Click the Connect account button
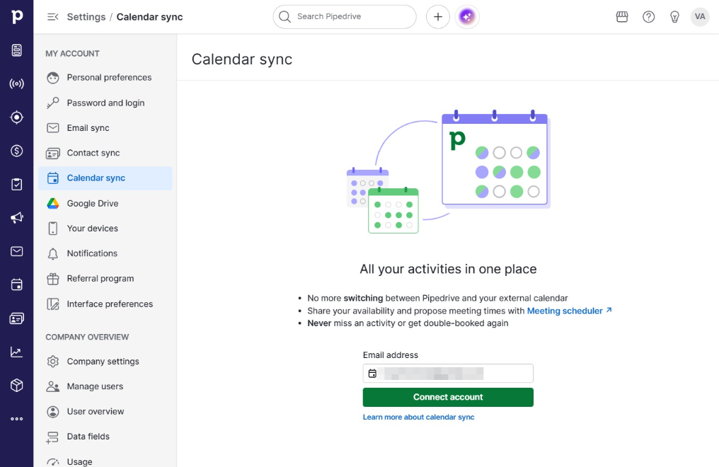 pos(448,398)
